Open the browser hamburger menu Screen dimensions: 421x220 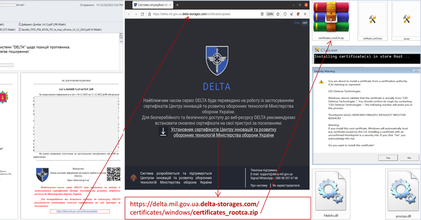[x=305, y=14]
